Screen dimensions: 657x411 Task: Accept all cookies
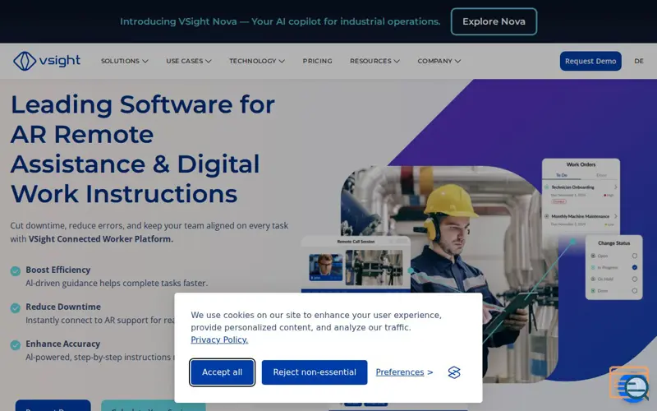pos(222,372)
